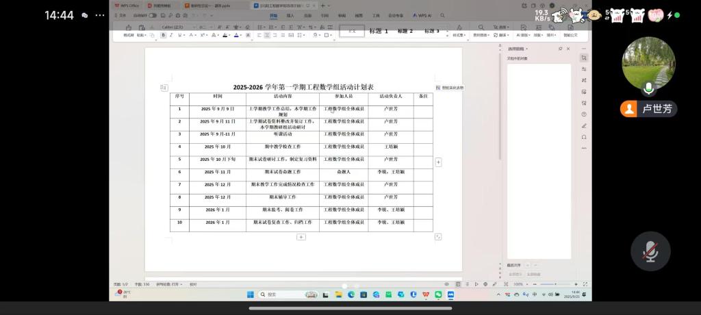This screenshot has width=701, height=315.
Task: Toggle bold formatting in the ribbon
Action: 163,35
